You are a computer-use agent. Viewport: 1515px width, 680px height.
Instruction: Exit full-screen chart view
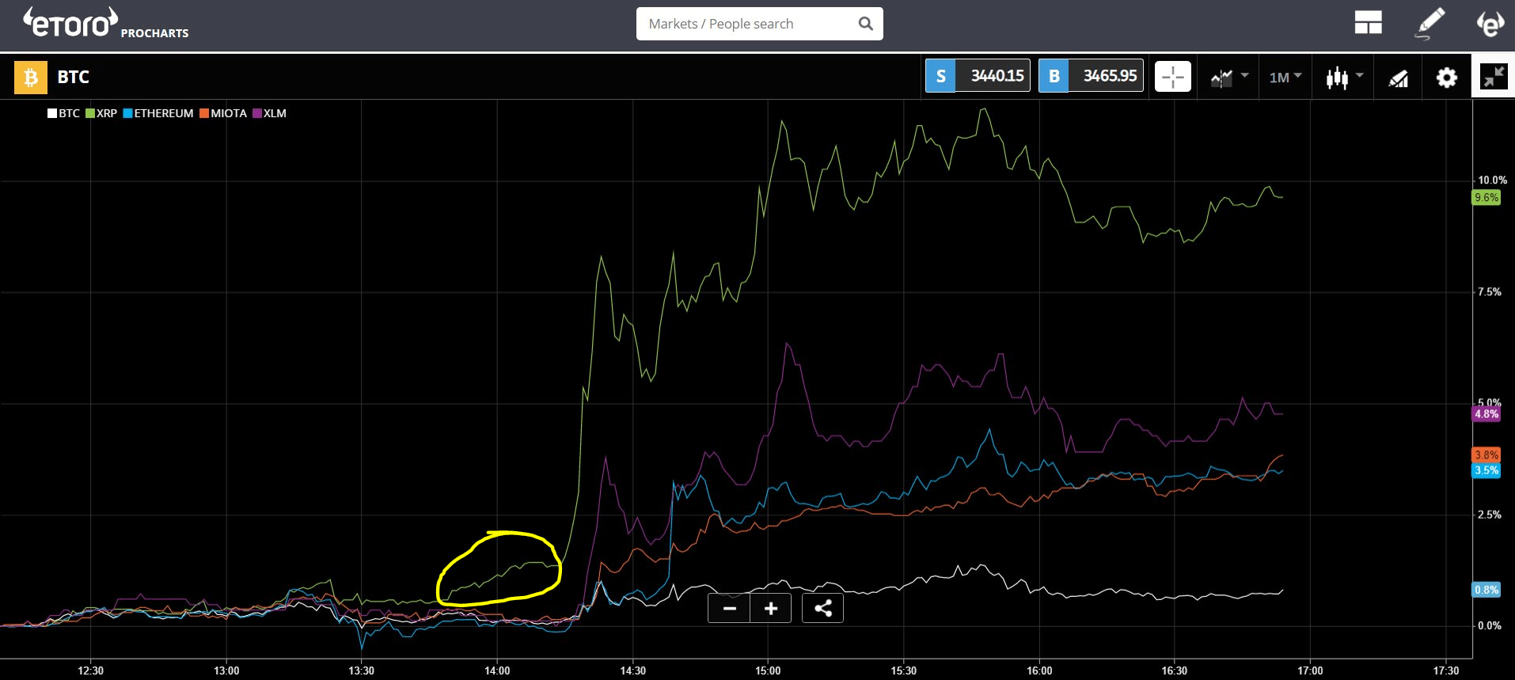1494,77
